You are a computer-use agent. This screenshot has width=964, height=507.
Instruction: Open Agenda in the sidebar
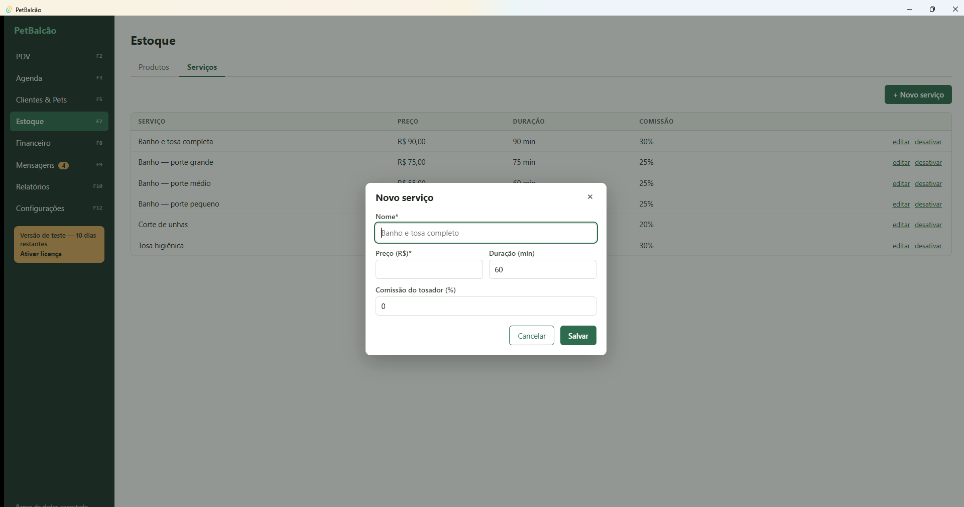[59, 78]
